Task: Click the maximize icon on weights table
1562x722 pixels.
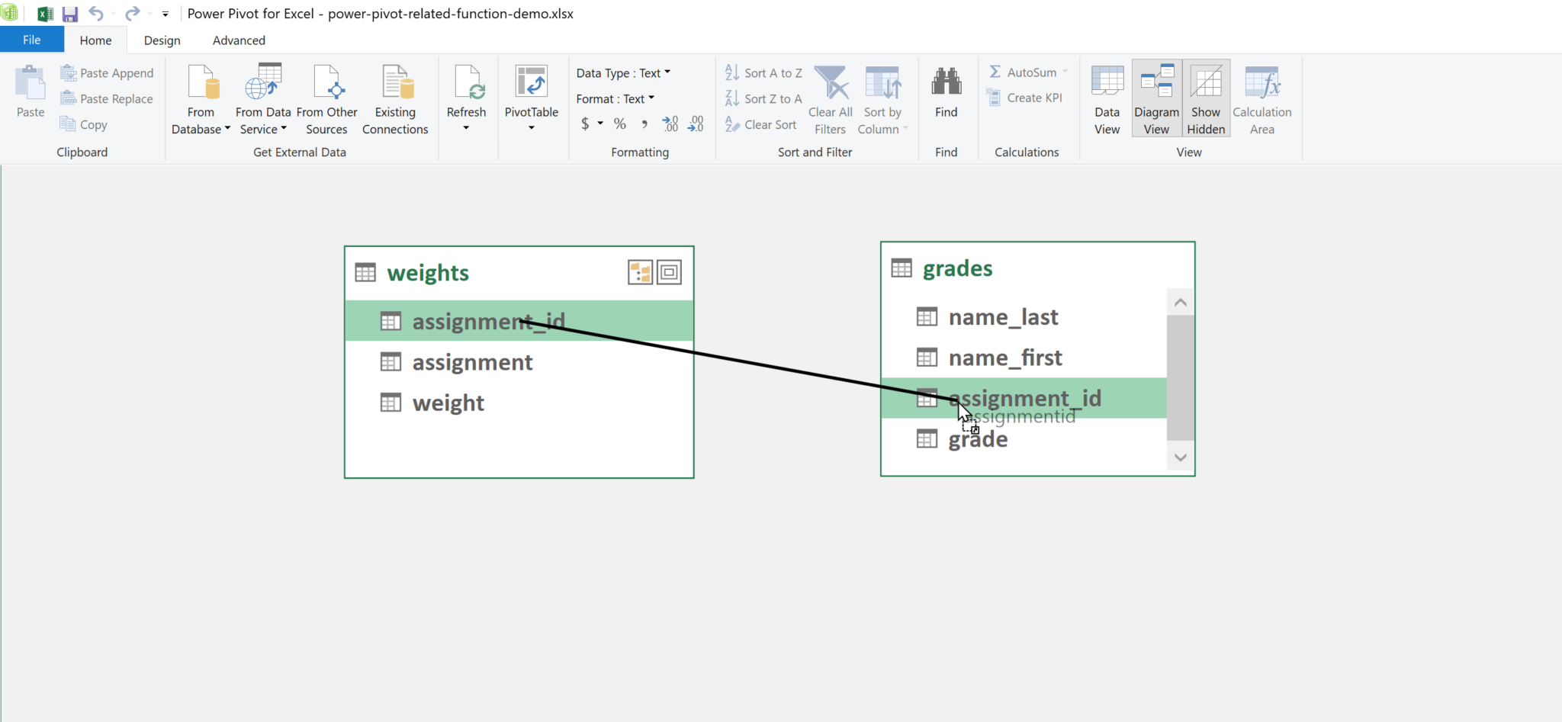Action: pos(669,272)
